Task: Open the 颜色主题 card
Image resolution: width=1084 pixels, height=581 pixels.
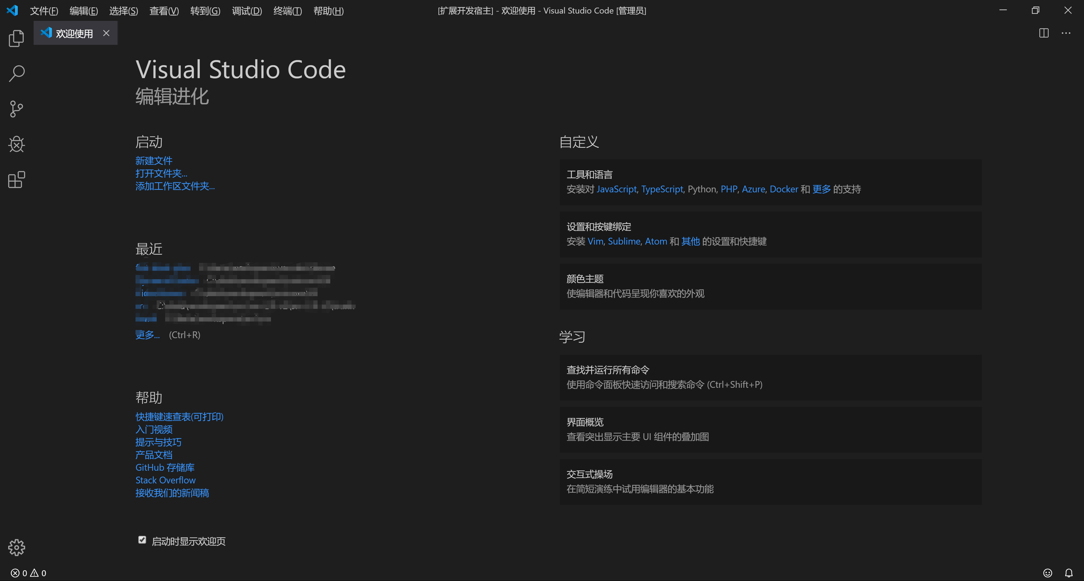Action: (770, 286)
